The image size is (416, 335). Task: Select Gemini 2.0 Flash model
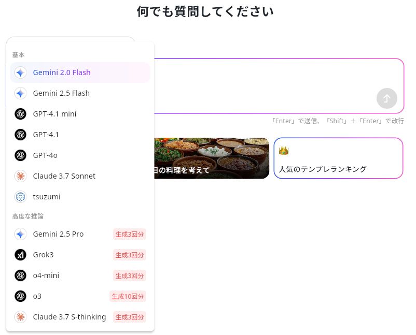tap(80, 72)
